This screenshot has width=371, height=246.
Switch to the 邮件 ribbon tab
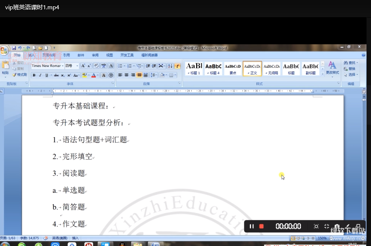(81, 55)
